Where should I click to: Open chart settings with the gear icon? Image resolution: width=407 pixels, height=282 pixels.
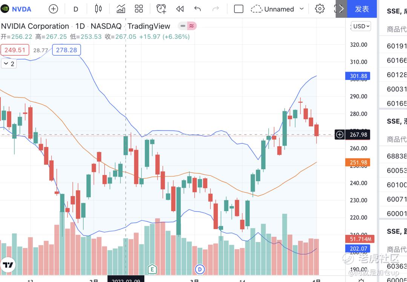pyautogui.click(x=320, y=9)
